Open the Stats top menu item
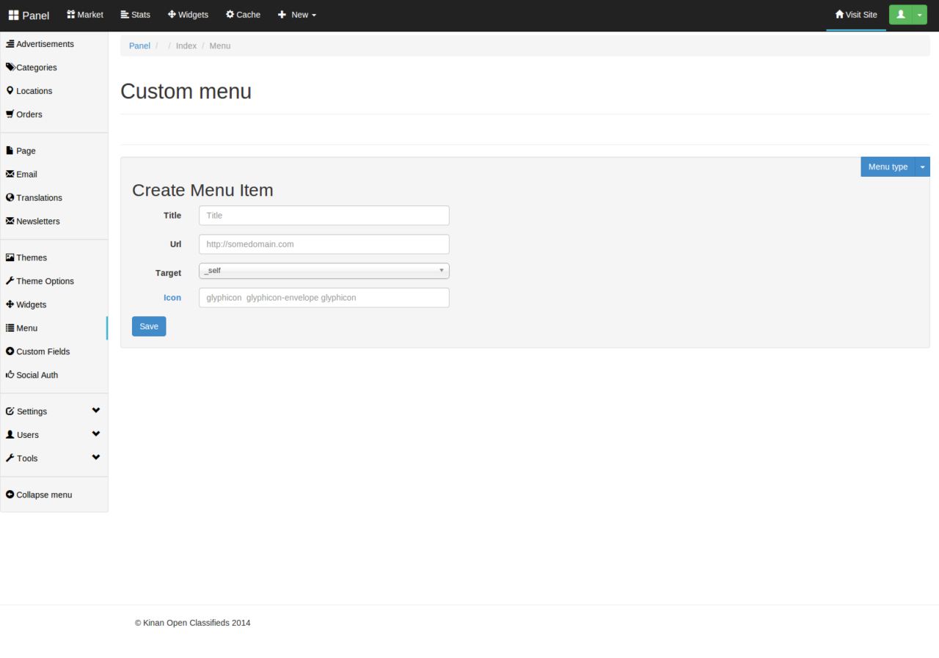Image resolution: width=939 pixels, height=658 pixels. pos(136,15)
